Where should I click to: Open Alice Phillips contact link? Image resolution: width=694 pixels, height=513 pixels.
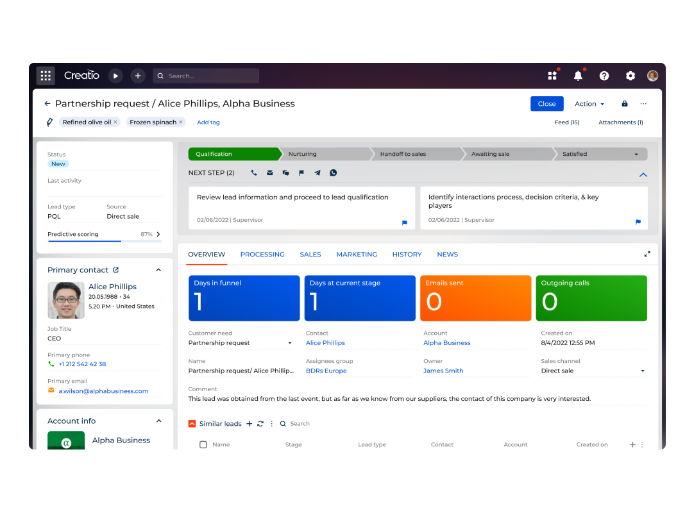325,342
